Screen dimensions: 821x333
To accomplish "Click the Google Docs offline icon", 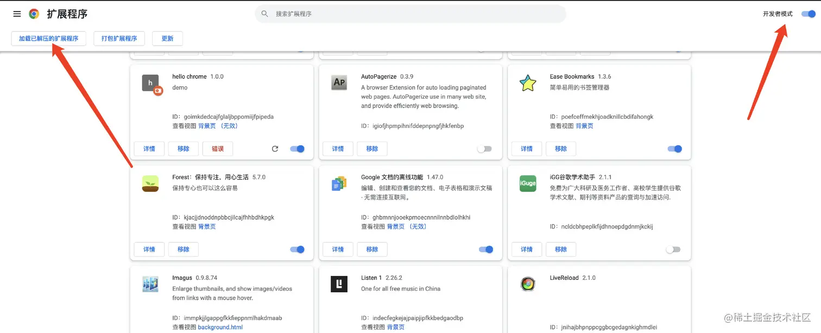I will tap(339, 184).
